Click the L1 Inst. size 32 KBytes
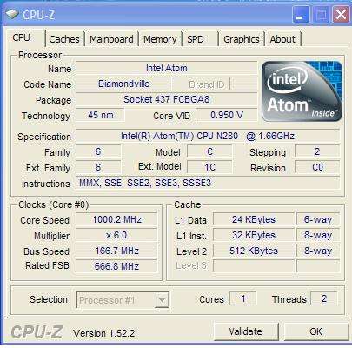This screenshot has height=348, width=352. (254, 235)
